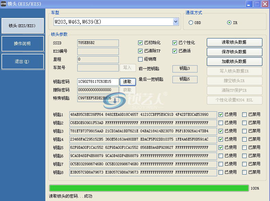Screen dimensions: 270x201
Task: Click the 钥匙7 data field
Action: click(143, 164)
